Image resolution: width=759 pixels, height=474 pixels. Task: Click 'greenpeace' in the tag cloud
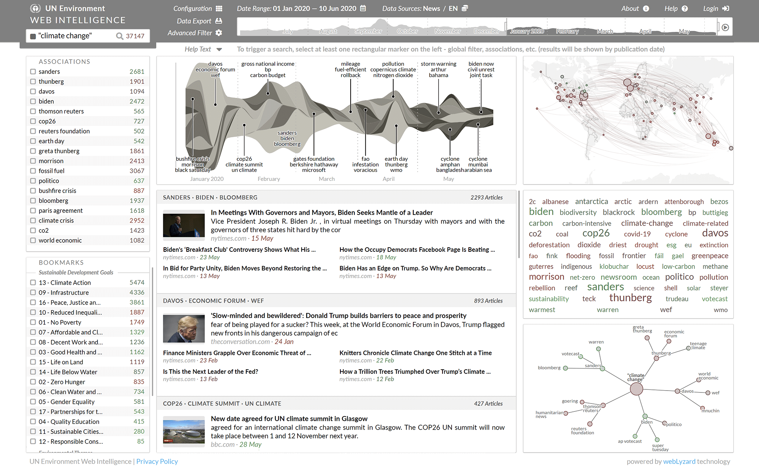(710, 256)
